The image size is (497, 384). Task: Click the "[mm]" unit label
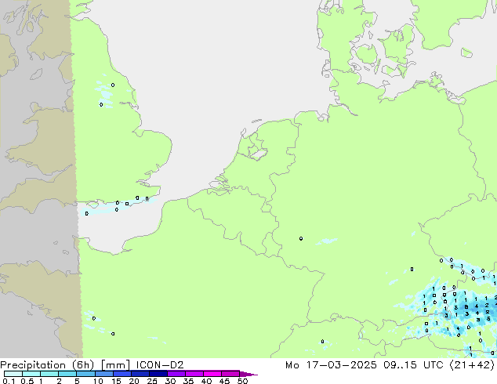(x=115, y=365)
